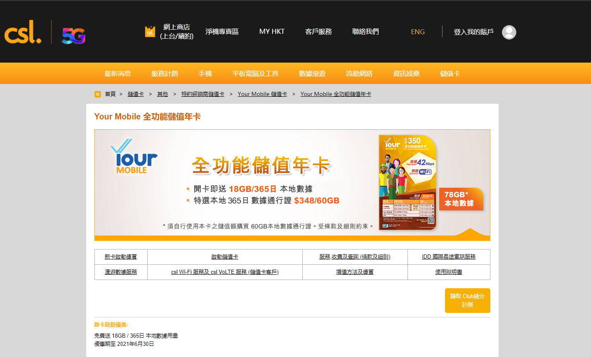Open 新卡啟動獎賞 link
This screenshot has width=591, height=357.
(x=121, y=257)
